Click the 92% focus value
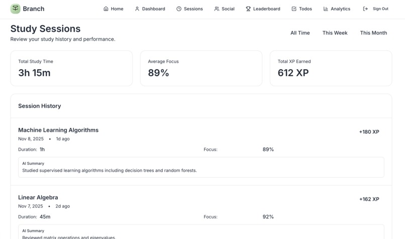The height and width of the screenshot is (239, 405). point(268,217)
